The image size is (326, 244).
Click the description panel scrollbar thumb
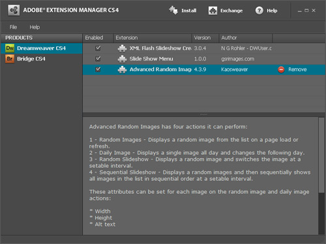coord(321,155)
